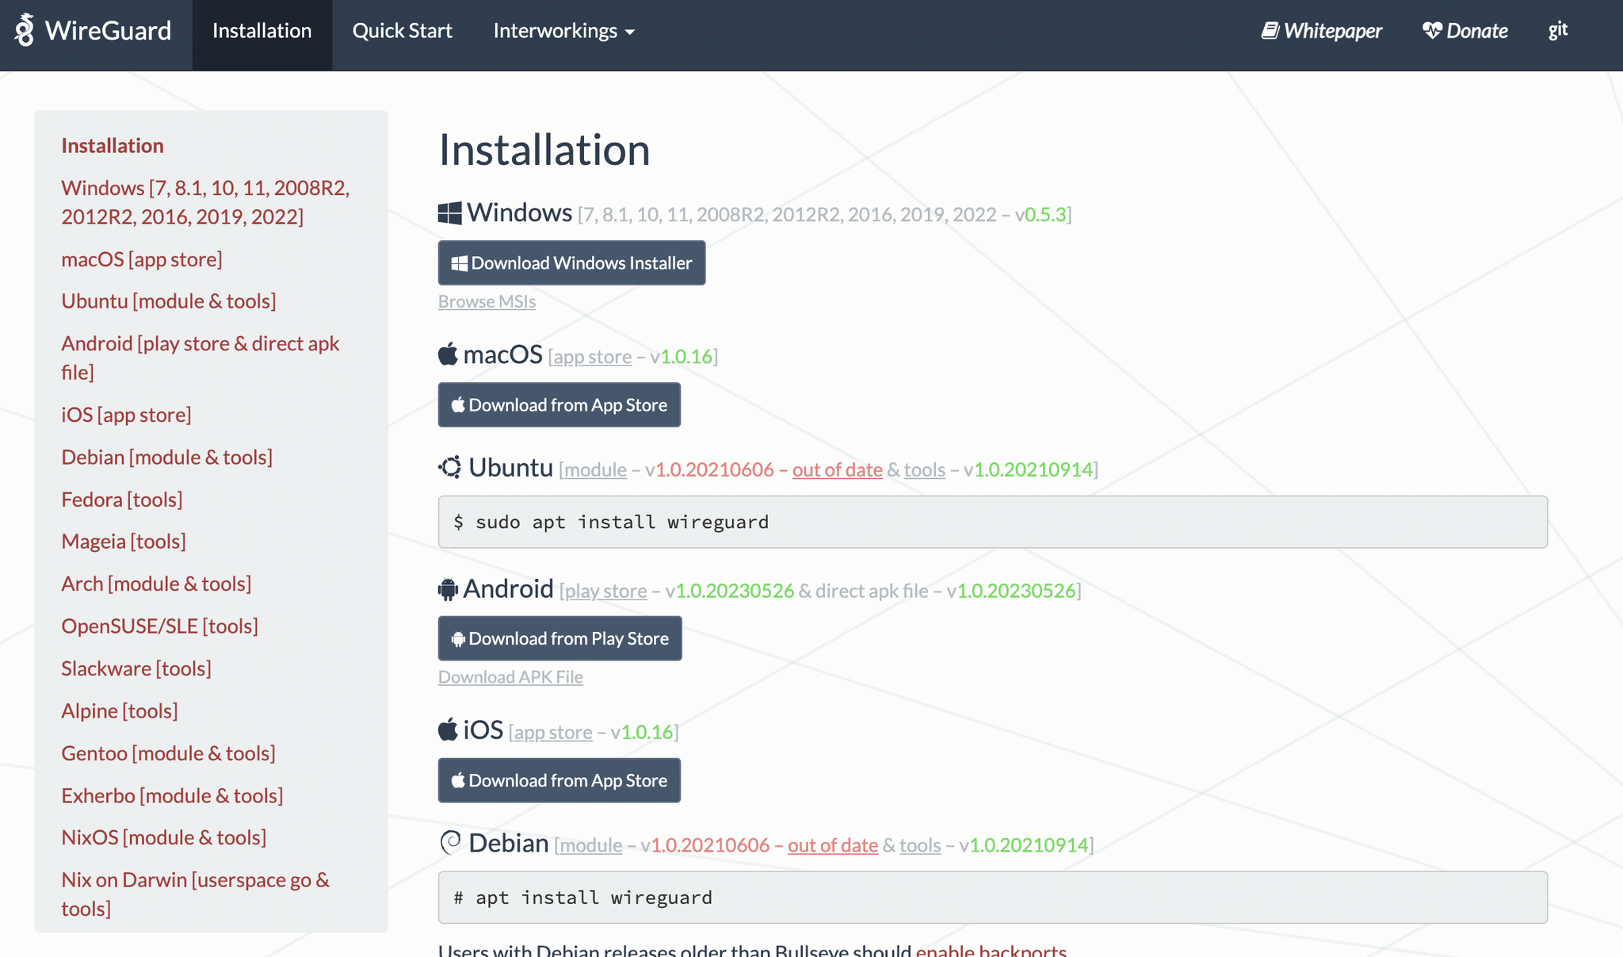Click the Download Windows Installer button

572,262
